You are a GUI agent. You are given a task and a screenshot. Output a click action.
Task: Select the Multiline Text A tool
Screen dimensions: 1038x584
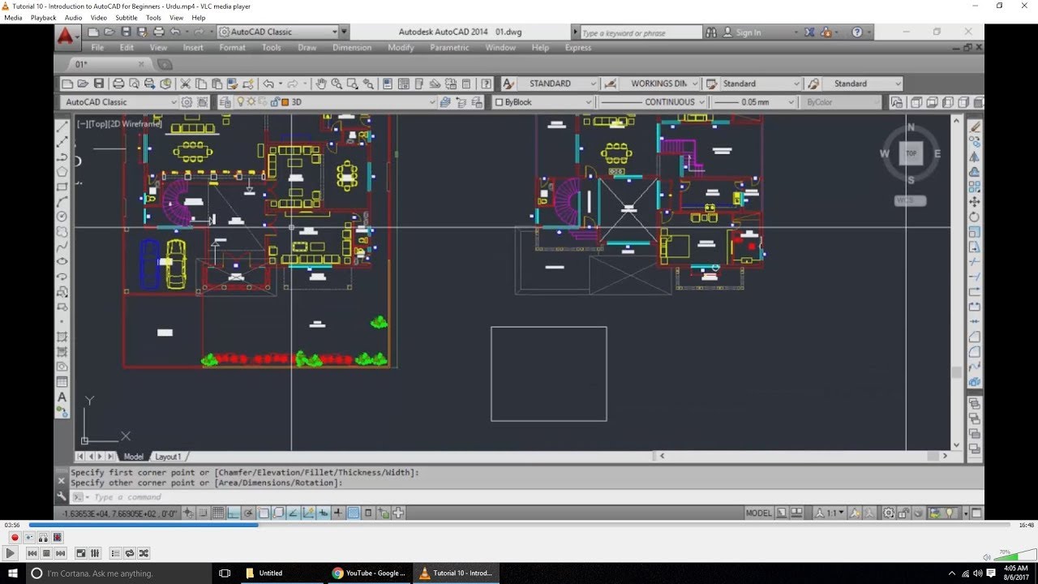coord(62,397)
